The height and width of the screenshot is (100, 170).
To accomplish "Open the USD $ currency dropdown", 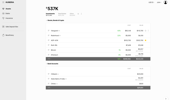I will coord(151,2).
